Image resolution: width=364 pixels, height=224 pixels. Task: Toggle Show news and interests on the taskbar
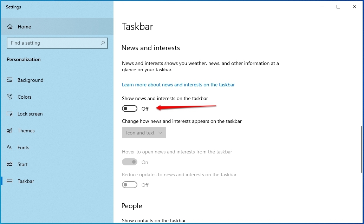pyautogui.click(x=130, y=108)
